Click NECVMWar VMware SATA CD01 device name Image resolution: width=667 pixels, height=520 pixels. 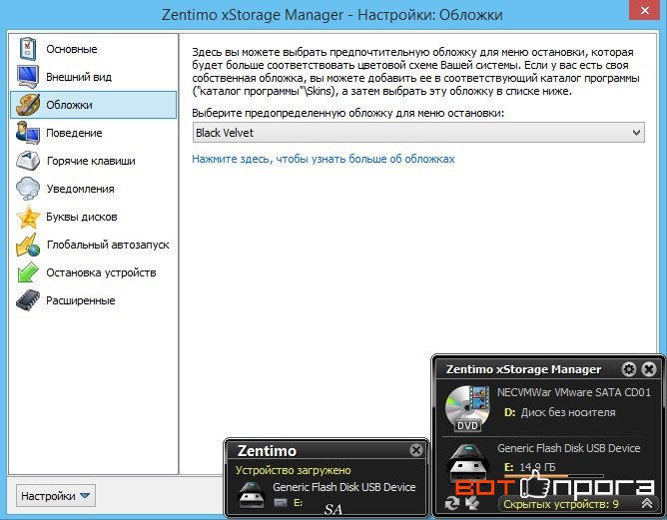[x=574, y=392]
